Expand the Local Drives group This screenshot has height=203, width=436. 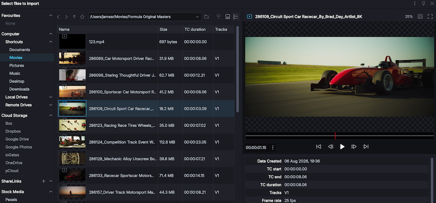pyautogui.click(x=51, y=97)
